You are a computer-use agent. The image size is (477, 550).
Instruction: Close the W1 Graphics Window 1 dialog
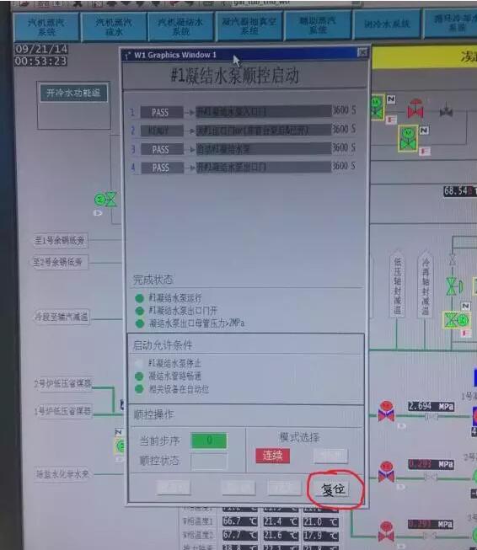[x=362, y=52]
